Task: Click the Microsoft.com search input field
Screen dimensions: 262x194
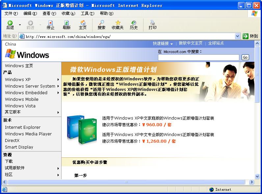Action: (198, 57)
